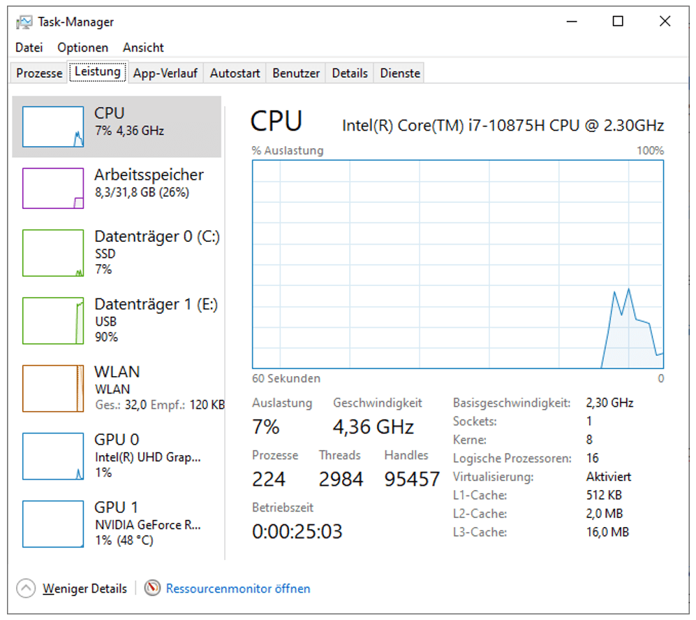The width and height of the screenshot is (696, 620).
Task: Click the L1-Cache 512 KB value
Action: click(604, 495)
